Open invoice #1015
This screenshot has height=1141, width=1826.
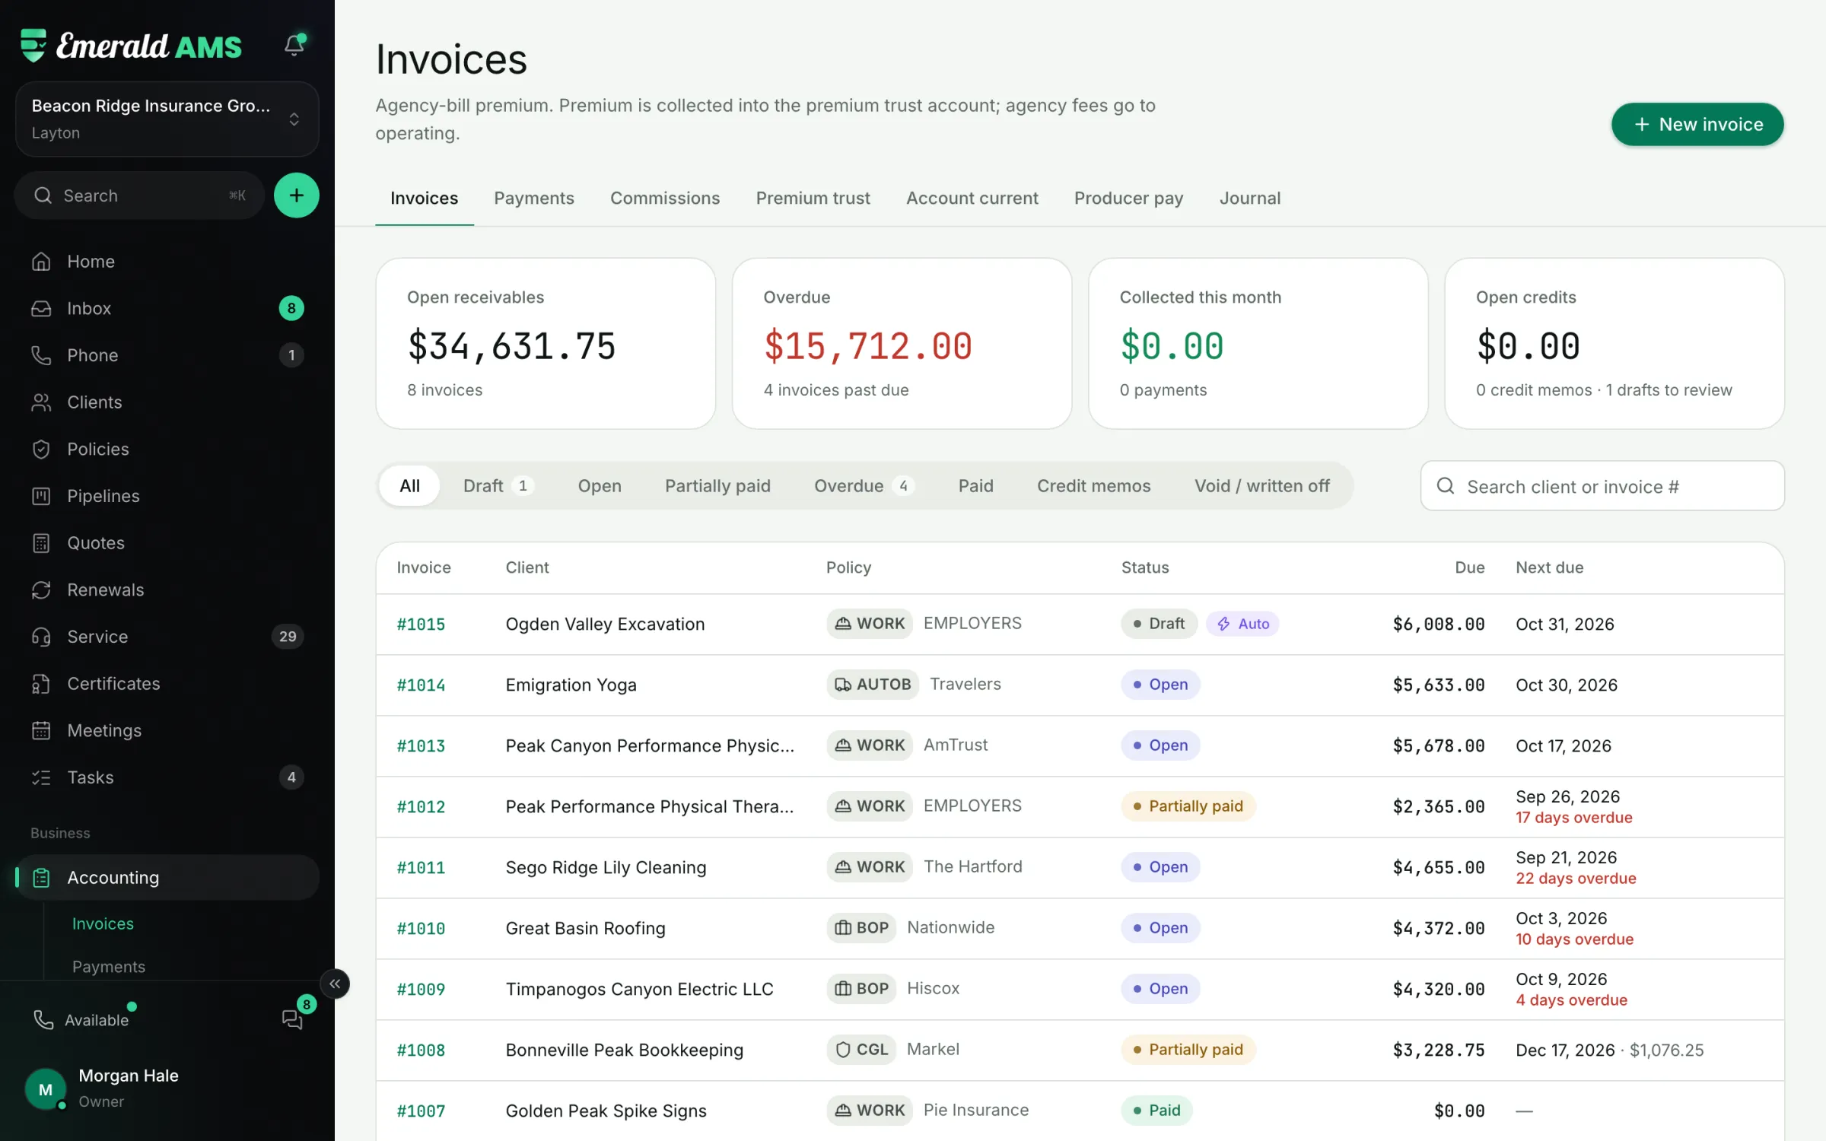(421, 624)
